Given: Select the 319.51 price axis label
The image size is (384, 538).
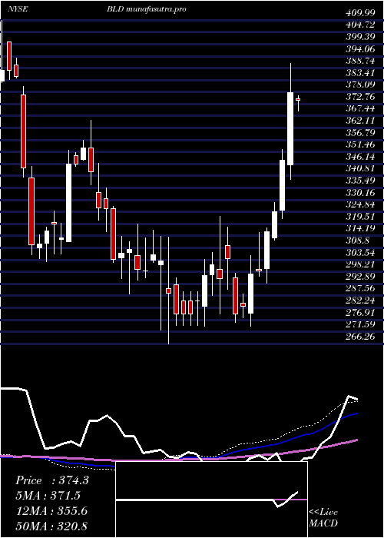Looking at the screenshot, I should pos(359,217).
